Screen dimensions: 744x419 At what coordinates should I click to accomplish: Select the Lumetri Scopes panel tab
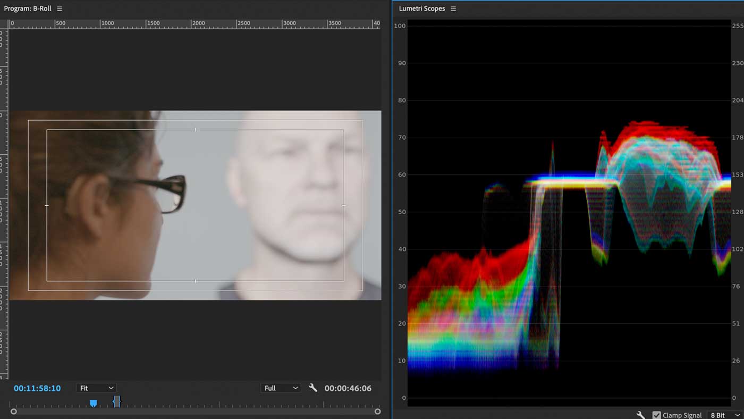click(424, 8)
